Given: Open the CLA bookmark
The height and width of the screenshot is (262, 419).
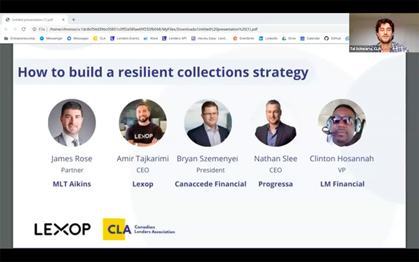Looking at the screenshot, I should 99,38.
